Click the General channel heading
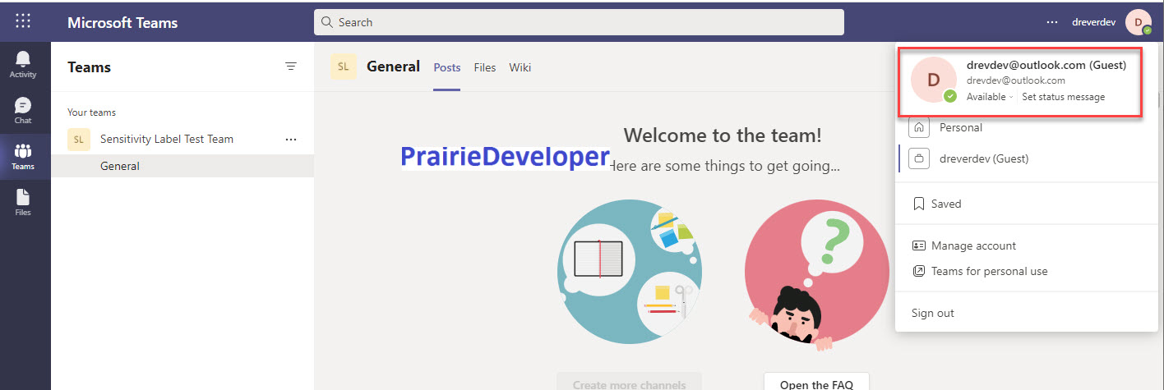Screen dimensions: 1164x390 click(393, 67)
